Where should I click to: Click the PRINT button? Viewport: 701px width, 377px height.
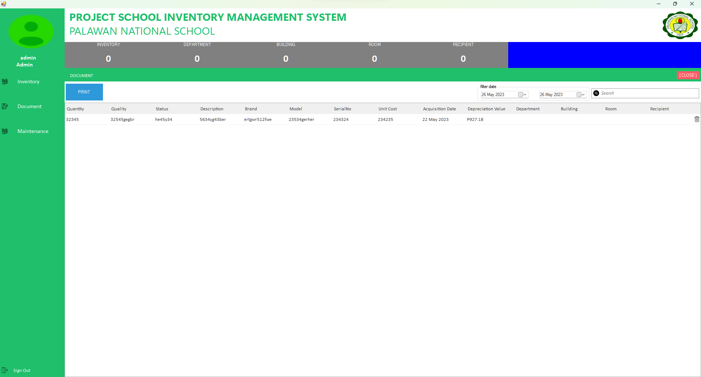(84, 92)
